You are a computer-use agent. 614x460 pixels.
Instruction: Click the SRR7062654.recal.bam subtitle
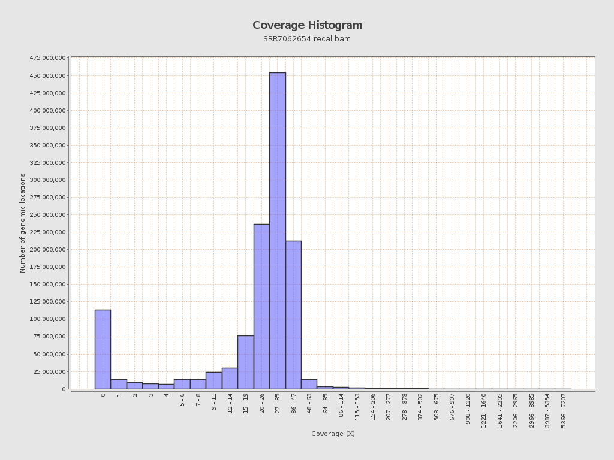[x=307, y=39]
